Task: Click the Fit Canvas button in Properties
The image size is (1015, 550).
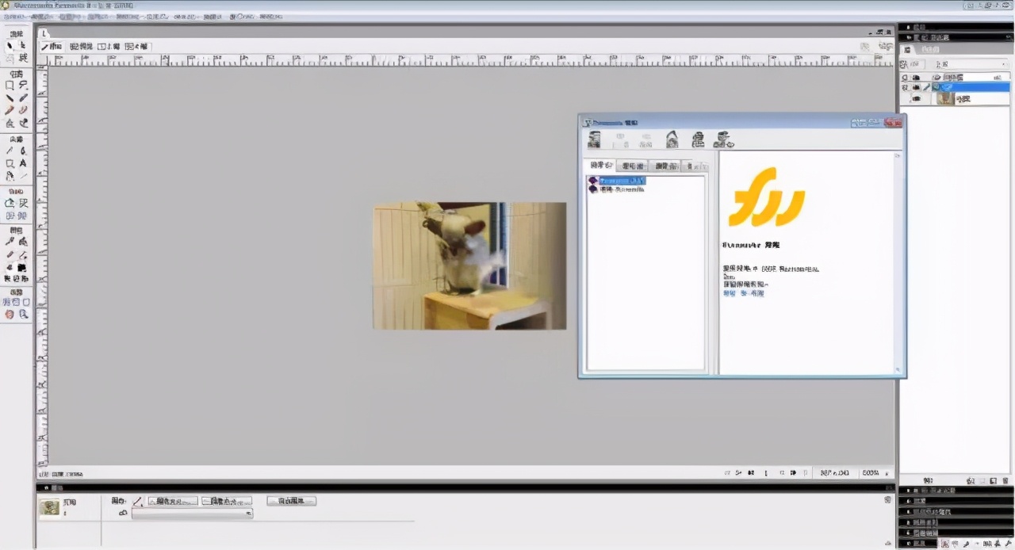Action: [x=291, y=501]
